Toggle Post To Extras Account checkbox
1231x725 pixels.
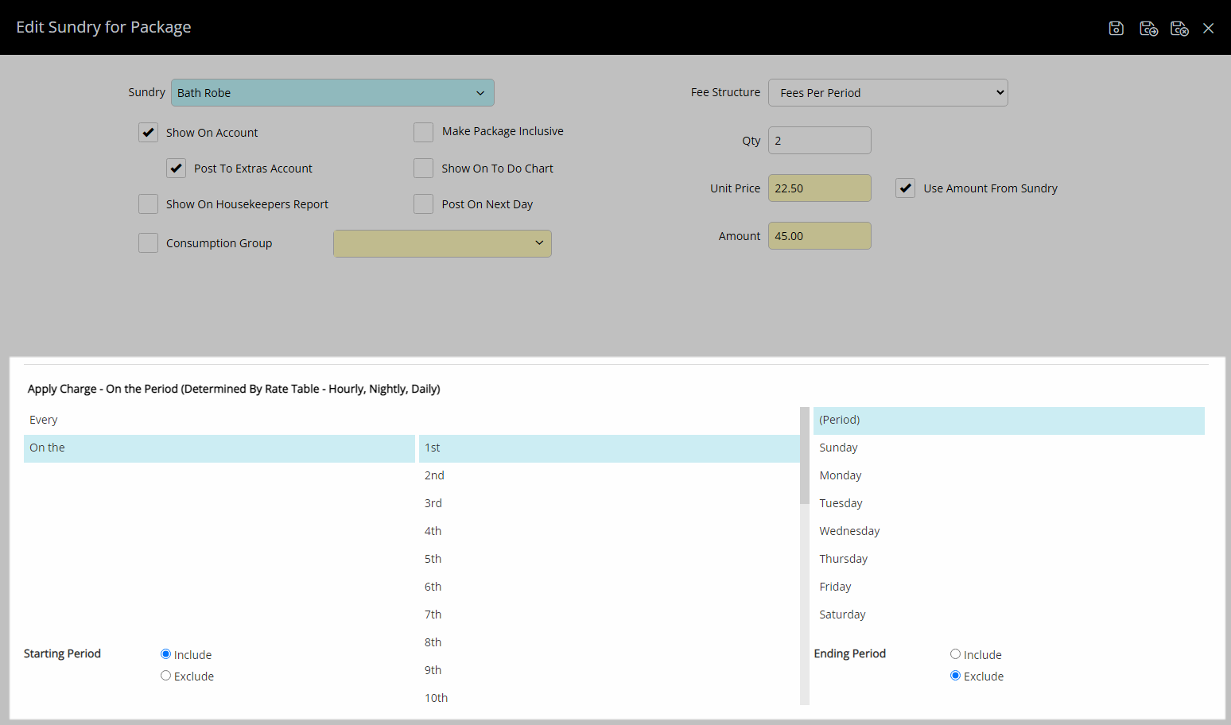(x=177, y=169)
